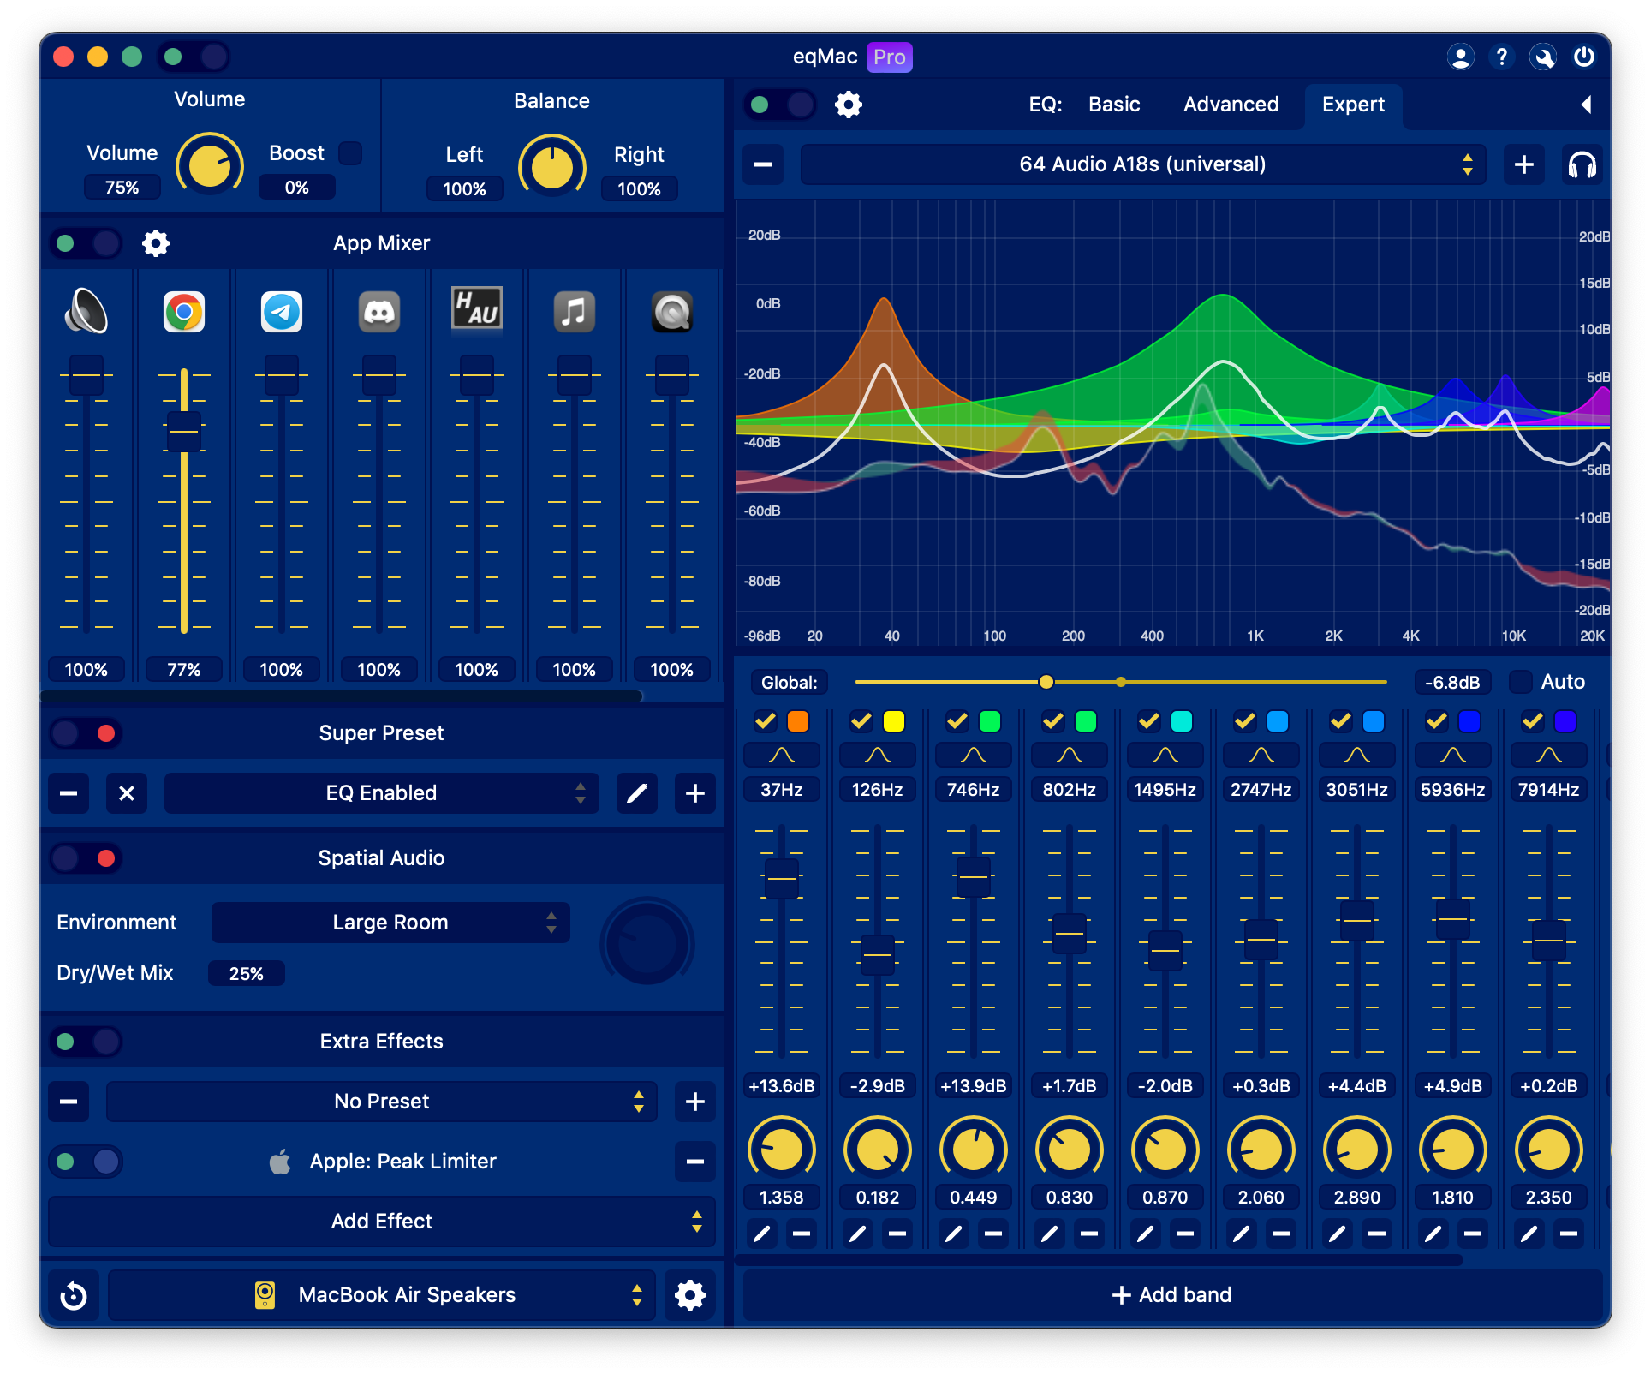
Task: Select the system speaker icon in the mixer
Action: click(x=86, y=312)
